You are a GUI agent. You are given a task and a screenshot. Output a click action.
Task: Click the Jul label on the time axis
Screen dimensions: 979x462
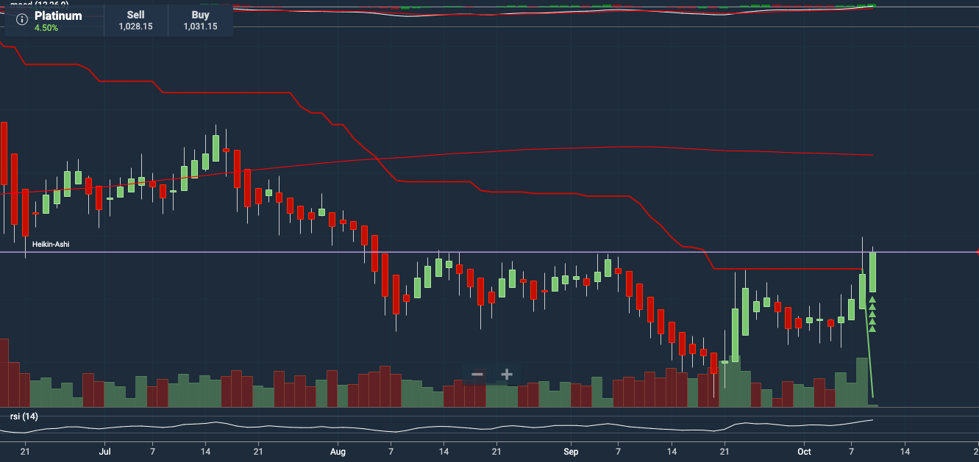104,451
